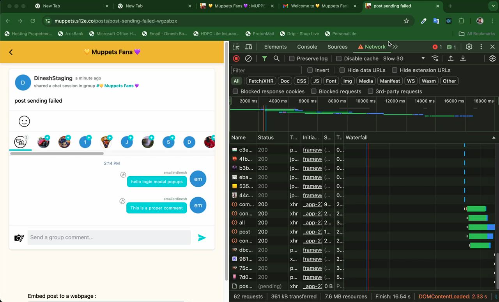Enable the Preserve log checkbox
499x302 pixels.
[x=292, y=58]
